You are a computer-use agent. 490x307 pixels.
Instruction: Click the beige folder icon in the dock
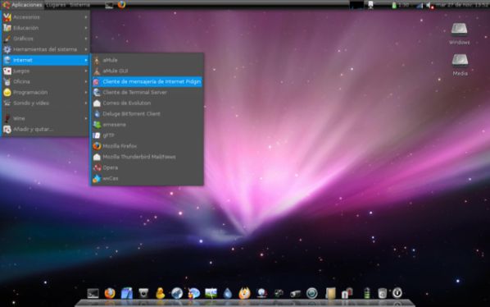coord(330,293)
